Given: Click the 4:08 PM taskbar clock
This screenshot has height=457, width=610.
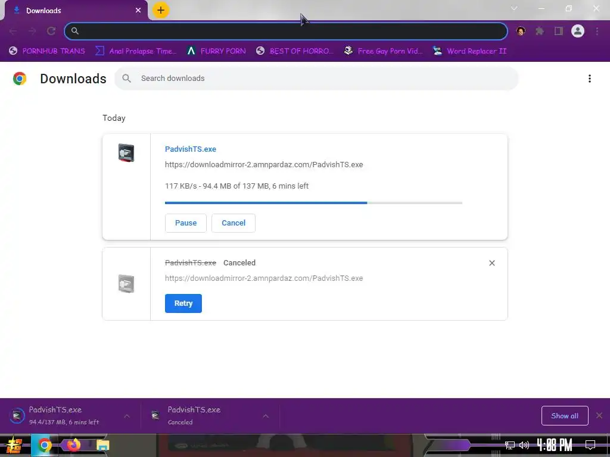Looking at the screenshot, I should coord(555,445).
